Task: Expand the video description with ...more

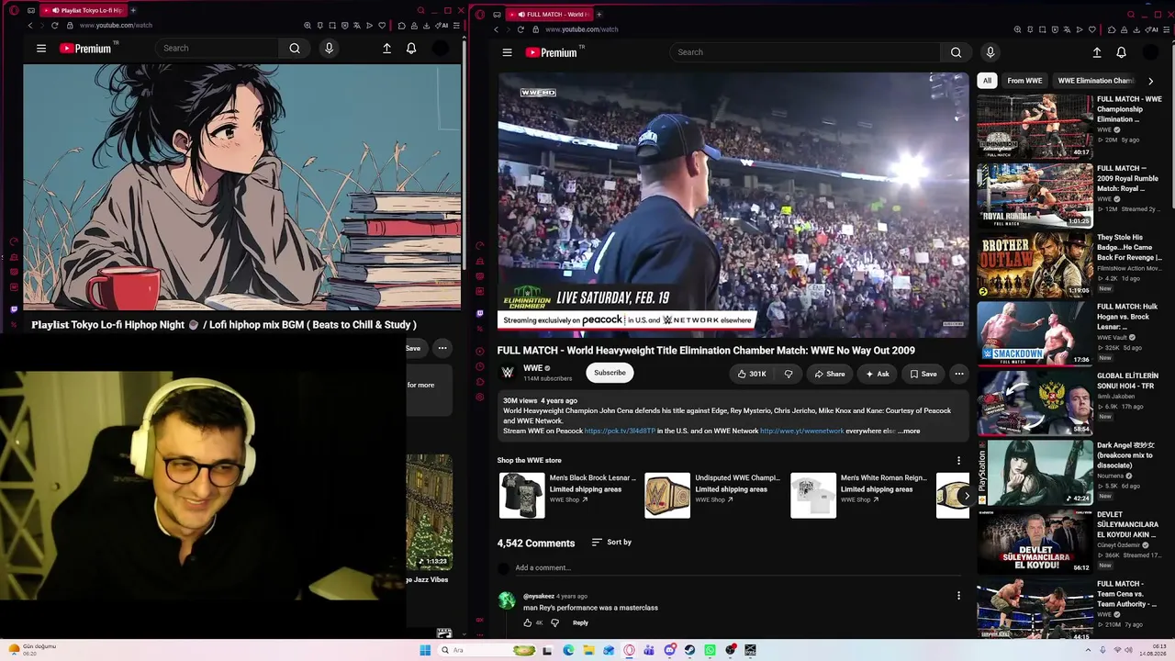Action: pyautogui.click(x=909, y=431)
